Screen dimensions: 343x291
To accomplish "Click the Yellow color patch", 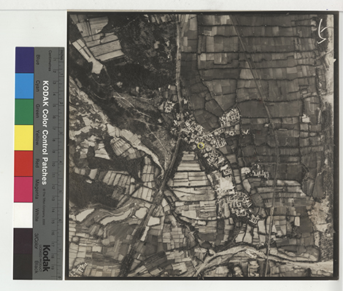I will click(24, 138).
